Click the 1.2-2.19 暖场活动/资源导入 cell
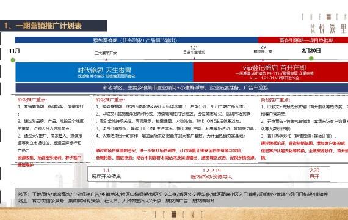 pos(212,174)
